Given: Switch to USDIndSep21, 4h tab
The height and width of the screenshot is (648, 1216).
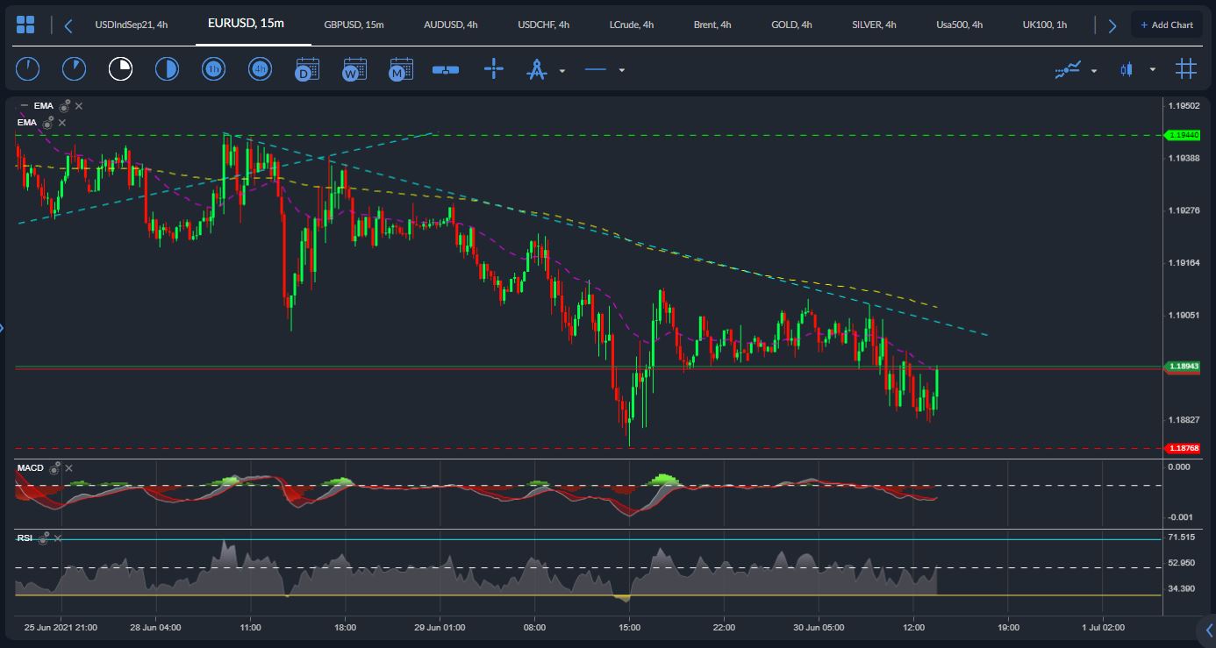Looking at the screenshot, I should click(132, 25).
